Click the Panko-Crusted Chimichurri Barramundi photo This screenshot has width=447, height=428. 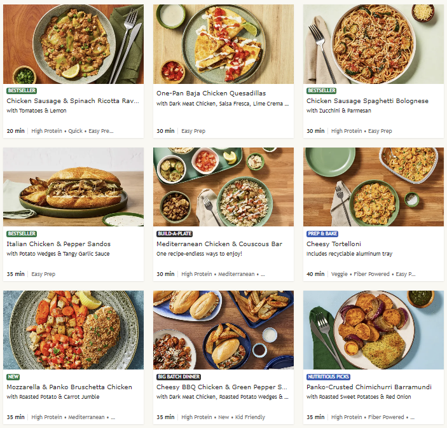click(x=373, y=331)
